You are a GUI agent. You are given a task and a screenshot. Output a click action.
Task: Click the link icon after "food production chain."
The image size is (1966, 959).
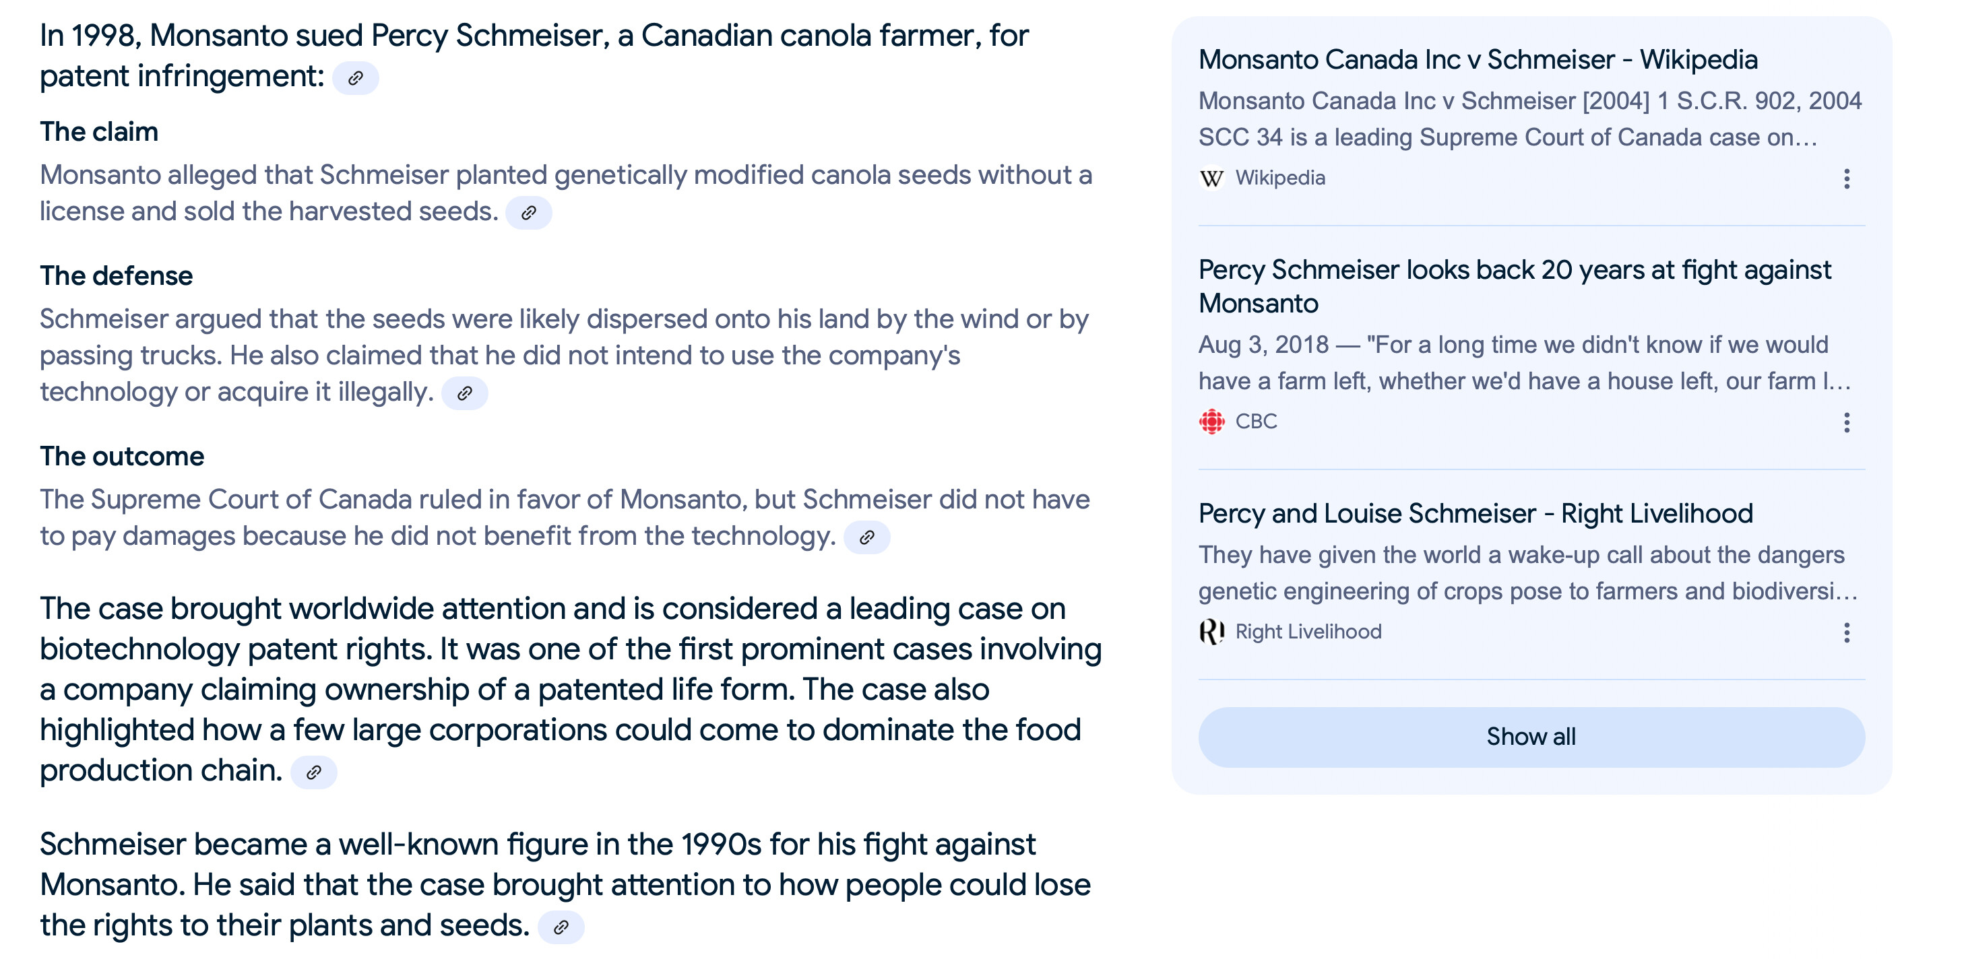click(x=313, y=772)
